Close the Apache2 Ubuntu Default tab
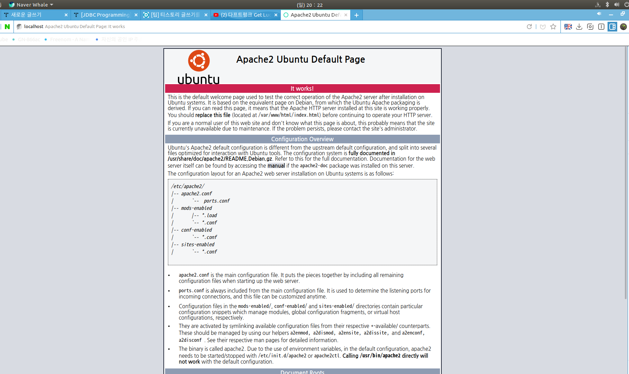Viewport: 629px width, 374px height. [346, 15]
